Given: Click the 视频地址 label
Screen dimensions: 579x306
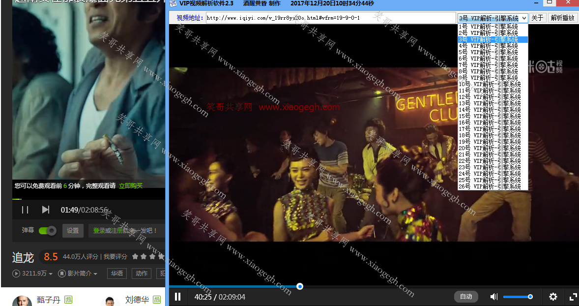Looking at the screenshot, I should [x=190, y=18].
